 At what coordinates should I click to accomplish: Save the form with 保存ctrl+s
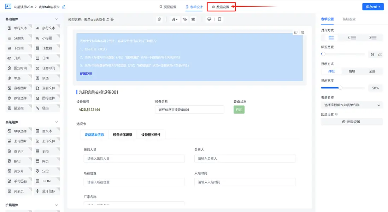coord(373,7)
